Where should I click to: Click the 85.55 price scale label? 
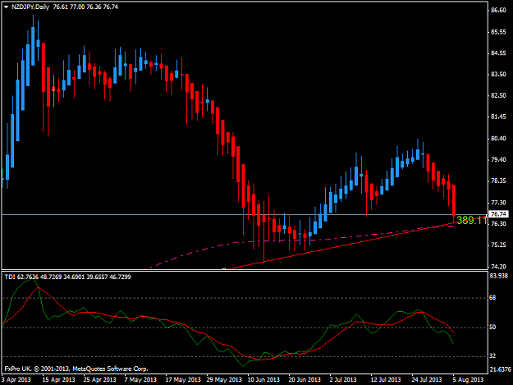click(498, 32)
